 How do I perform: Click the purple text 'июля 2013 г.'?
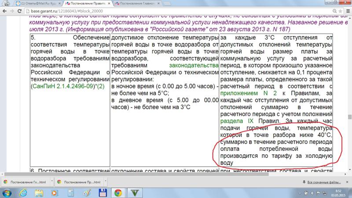tap(47, 29)
